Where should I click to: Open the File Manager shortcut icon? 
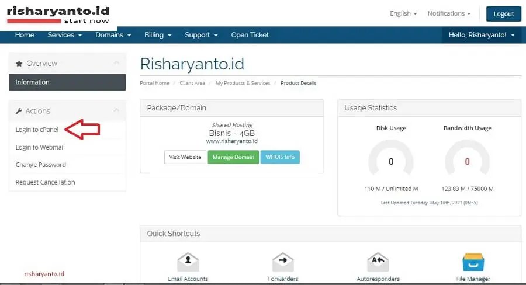[473, 262]
